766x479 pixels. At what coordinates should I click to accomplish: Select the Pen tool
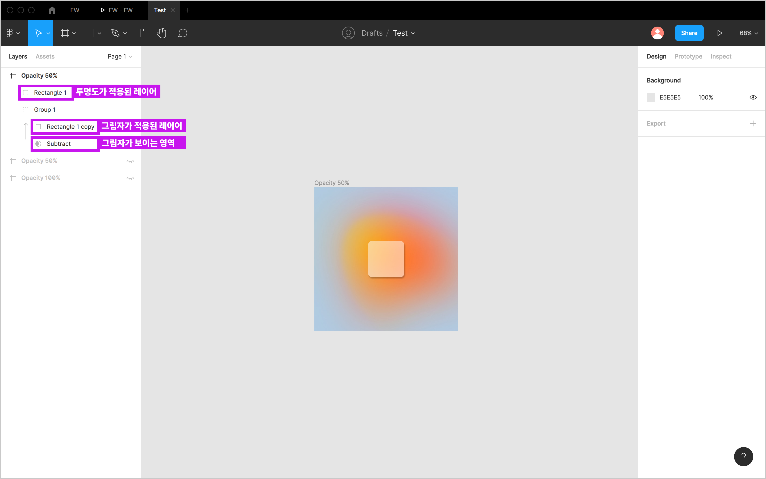[115, 33]
